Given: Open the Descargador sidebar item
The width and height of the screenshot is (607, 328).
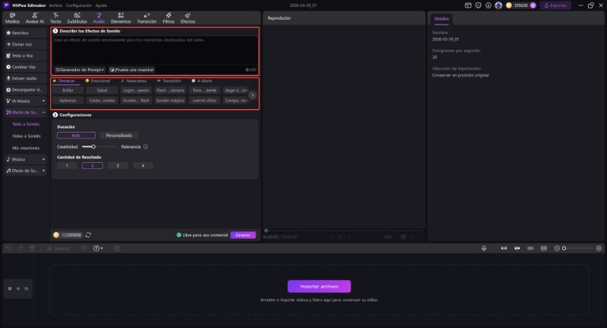Looking at the screenshot, I should [x=26, y=89].
